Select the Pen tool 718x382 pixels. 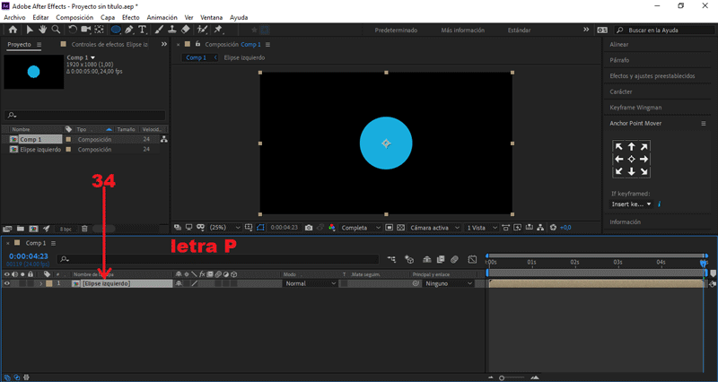(129, 30)
